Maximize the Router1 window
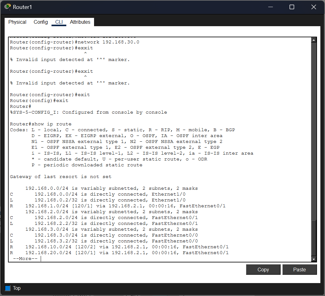Image resolution: width=325 pixels, height=296 pixels. coord(292,7)
